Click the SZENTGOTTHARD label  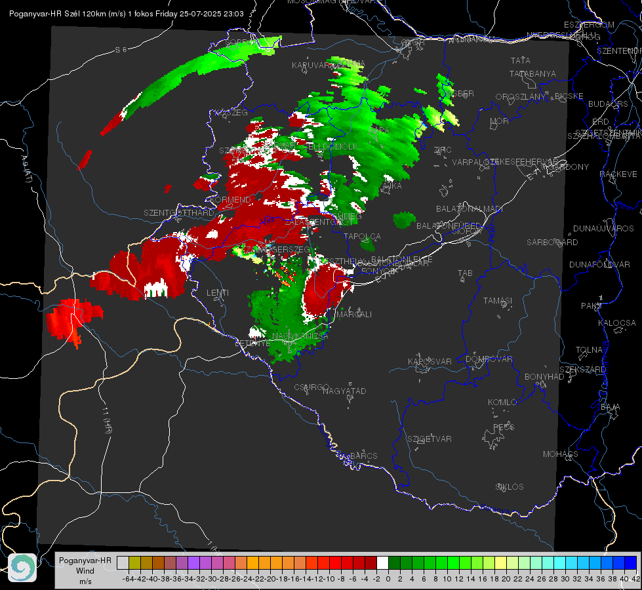[179, 213]
